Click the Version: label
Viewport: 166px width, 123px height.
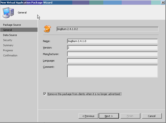pos(47,48)
